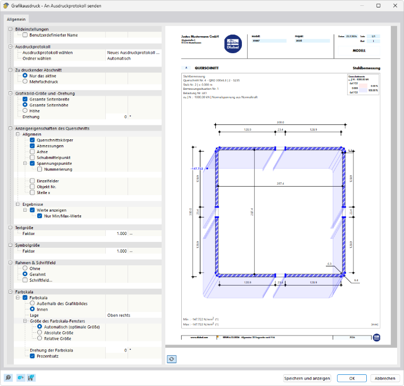Image resolution: width=404 pixels, height=386 pixels.
Task: Select Außerhalb des Grafikbildes radio button
Action: [x=32, y=303]
